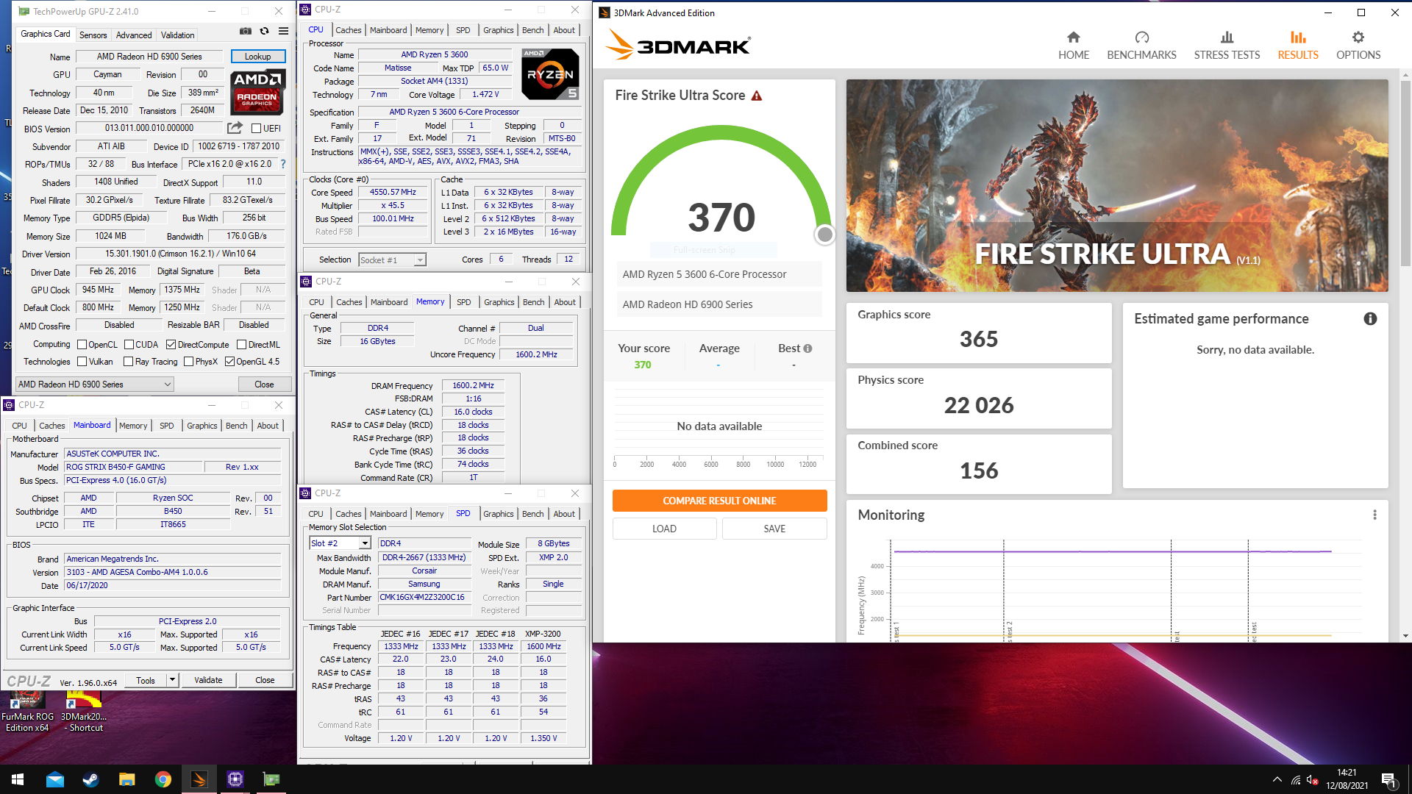Open 3DMark Options gear
The width and height of the screenshot is (1412, 794).
1358,46
